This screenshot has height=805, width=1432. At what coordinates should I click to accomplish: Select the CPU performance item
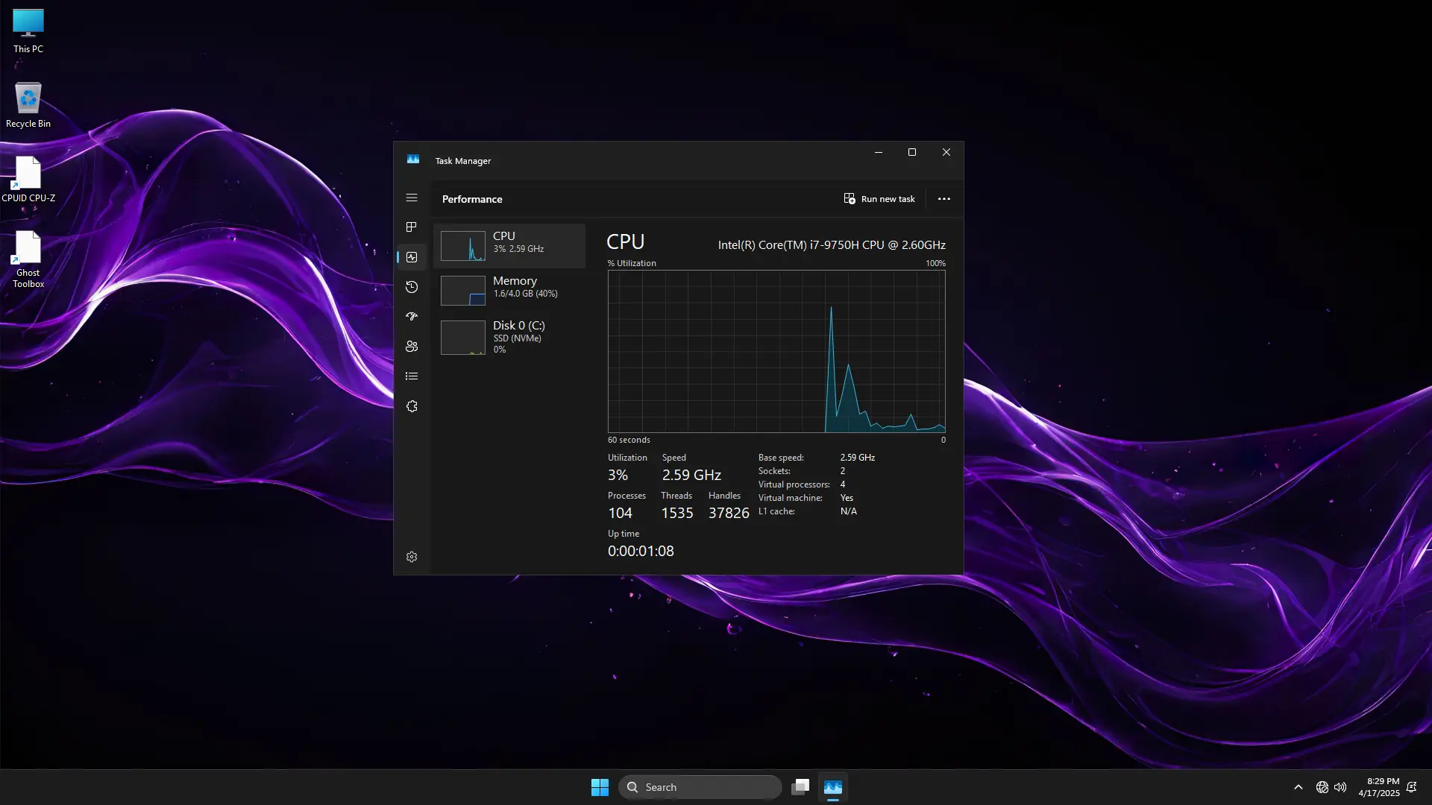(x=509, y=246)
